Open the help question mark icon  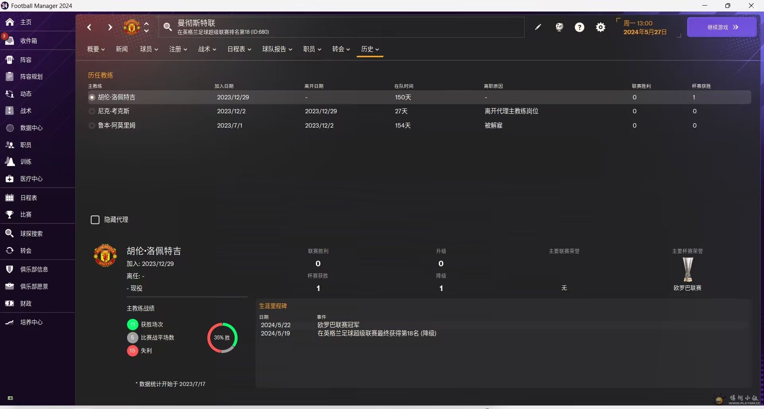(580, 27)
